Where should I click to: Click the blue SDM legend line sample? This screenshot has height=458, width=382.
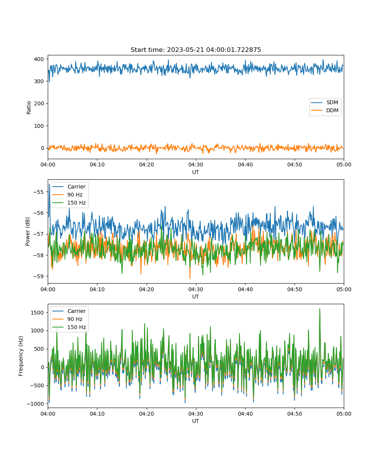click(x=317, y=103)
